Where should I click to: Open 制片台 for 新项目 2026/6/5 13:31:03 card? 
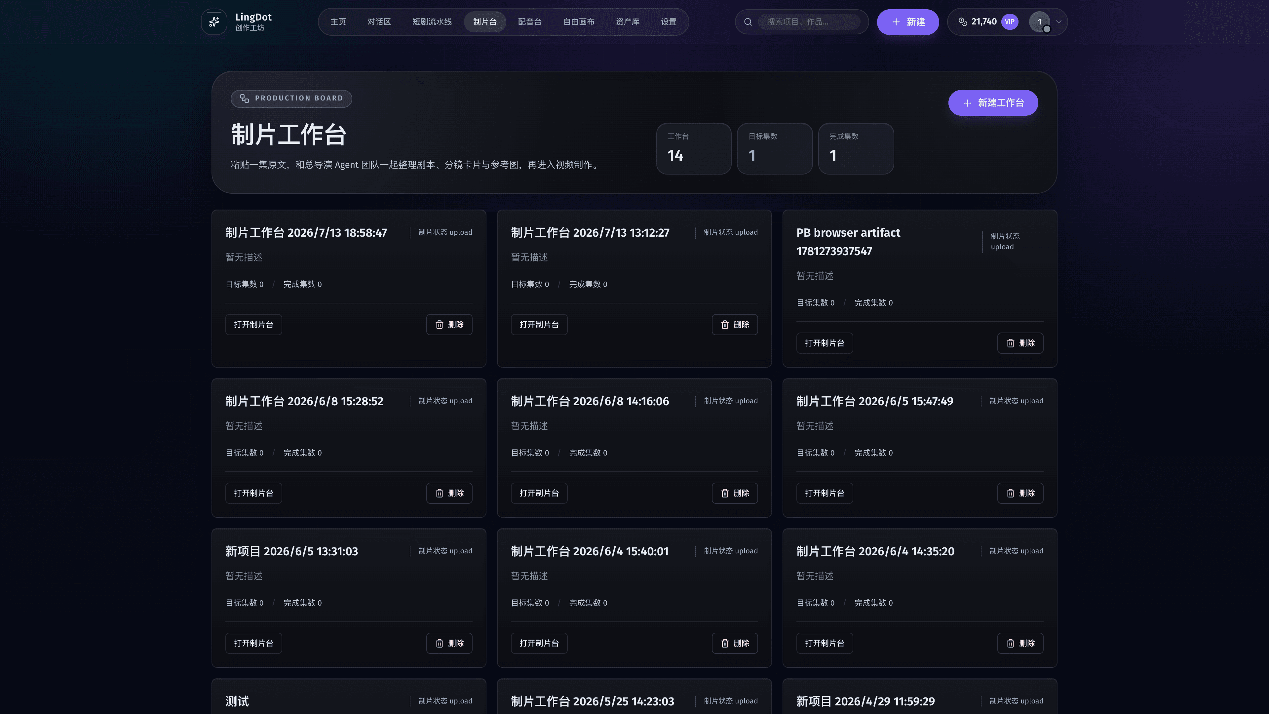click(x=253, y=644)
